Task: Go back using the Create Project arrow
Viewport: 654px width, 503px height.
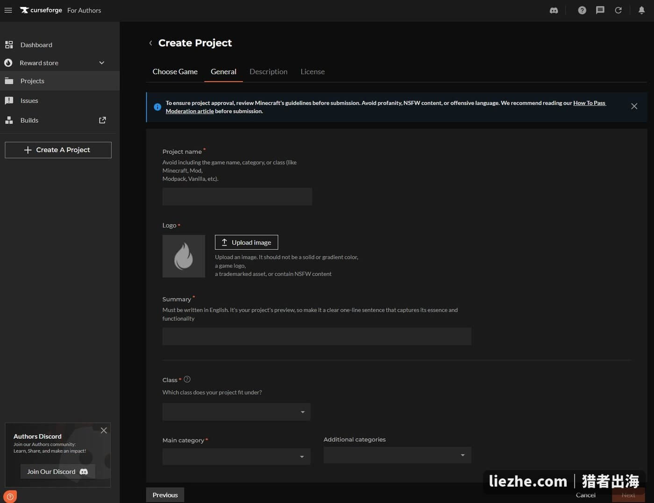Action: 150,43
